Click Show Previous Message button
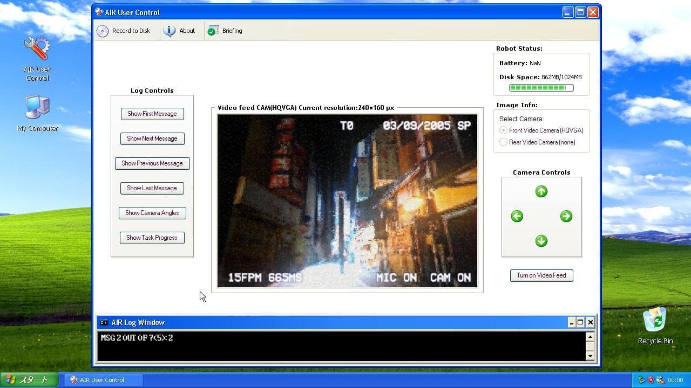This screenshot has width=691, height=388. pos(152,163)
